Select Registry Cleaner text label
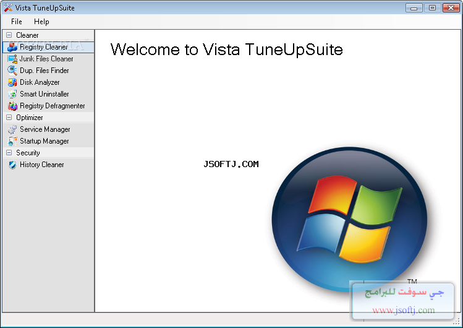The width and height of the screenshot is (463, 328). (x=44, y=47)
